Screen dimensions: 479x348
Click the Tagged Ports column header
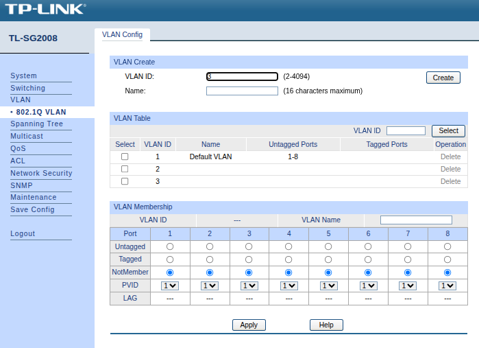click(386, 144)
